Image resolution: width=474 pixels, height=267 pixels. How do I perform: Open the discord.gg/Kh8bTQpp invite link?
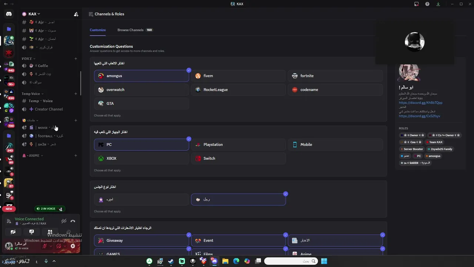(420, 103)
